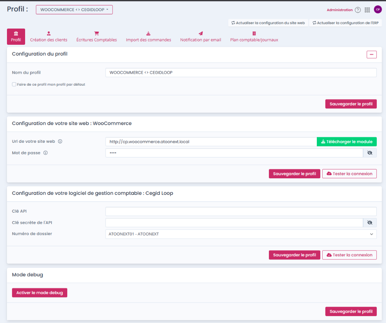386x323 pixels.
Task: Focus the Nom du profil field
Action: 241,73
